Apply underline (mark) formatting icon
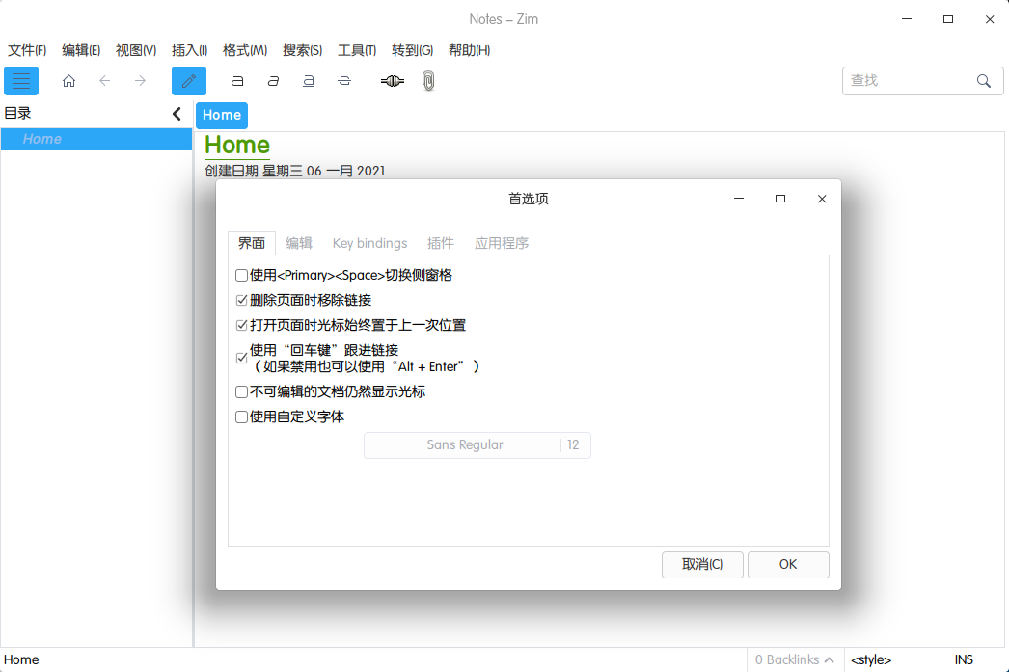This screenshot has width=1009, height=672. tap(309, 81)
